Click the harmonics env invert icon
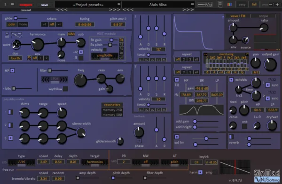 [x=29, y=58]
